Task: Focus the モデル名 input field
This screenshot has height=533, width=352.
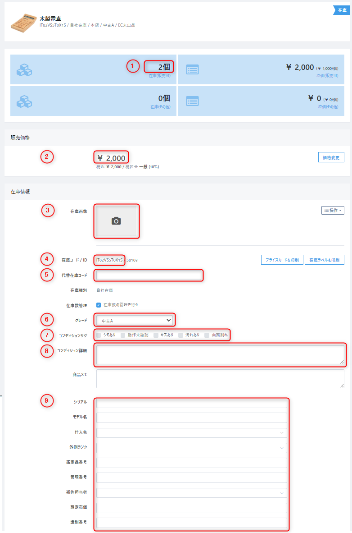Action: (191, 418)
